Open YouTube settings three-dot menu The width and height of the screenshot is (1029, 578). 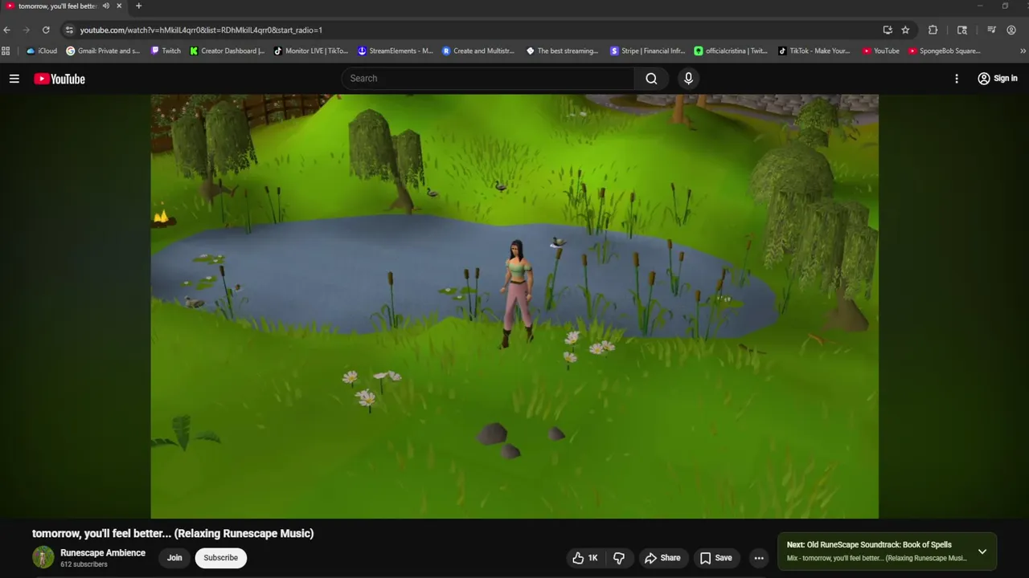pos(957,79)
